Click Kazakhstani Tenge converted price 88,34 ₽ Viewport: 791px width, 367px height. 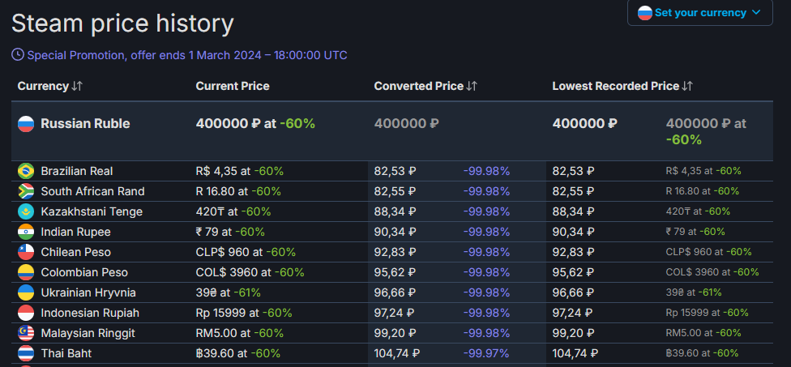pyautogui.click(x=395, y=211)
